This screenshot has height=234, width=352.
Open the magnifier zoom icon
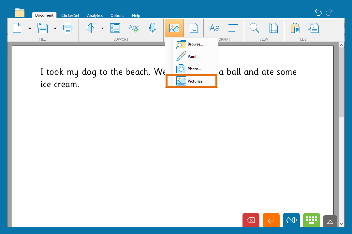pos(254,28)
